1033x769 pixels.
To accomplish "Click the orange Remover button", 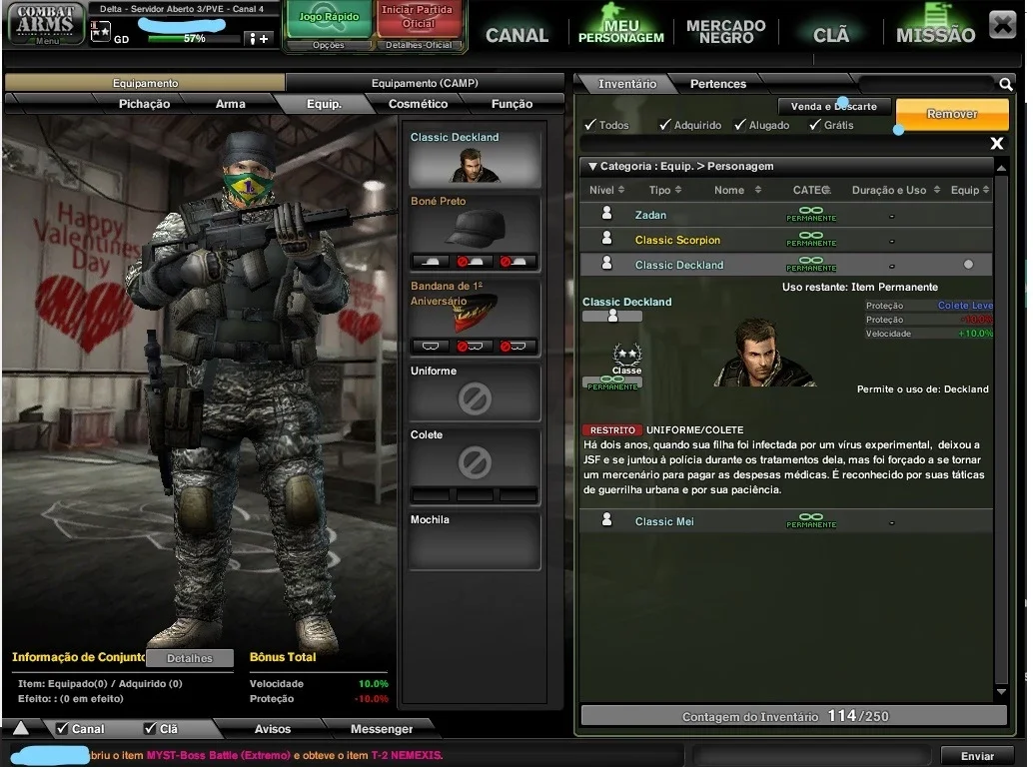I will point(952,113).
